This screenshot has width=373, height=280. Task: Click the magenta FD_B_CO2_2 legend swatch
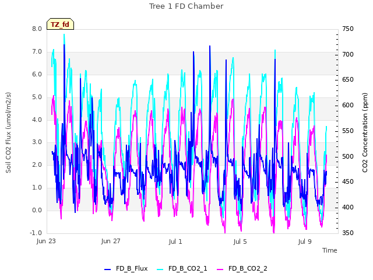click(x=220, y=269)
